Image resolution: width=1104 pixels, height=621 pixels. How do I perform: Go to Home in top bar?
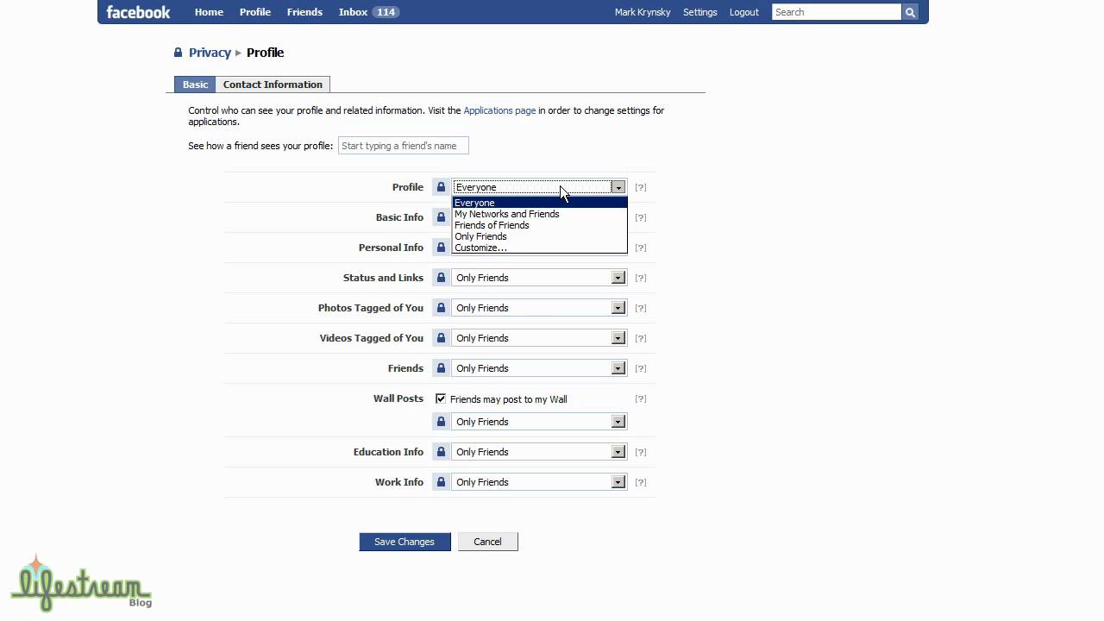tap(209, 12)
